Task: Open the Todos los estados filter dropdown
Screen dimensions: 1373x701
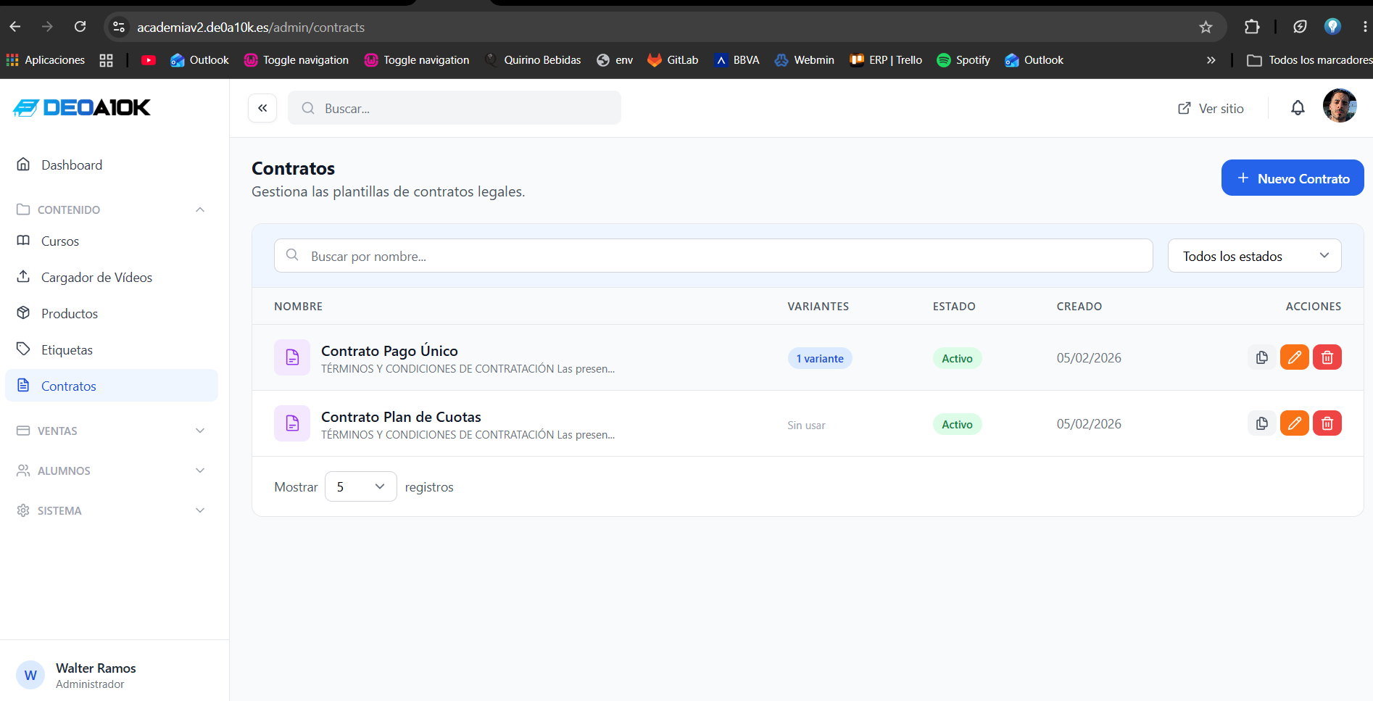Action: pos(1254,256)
